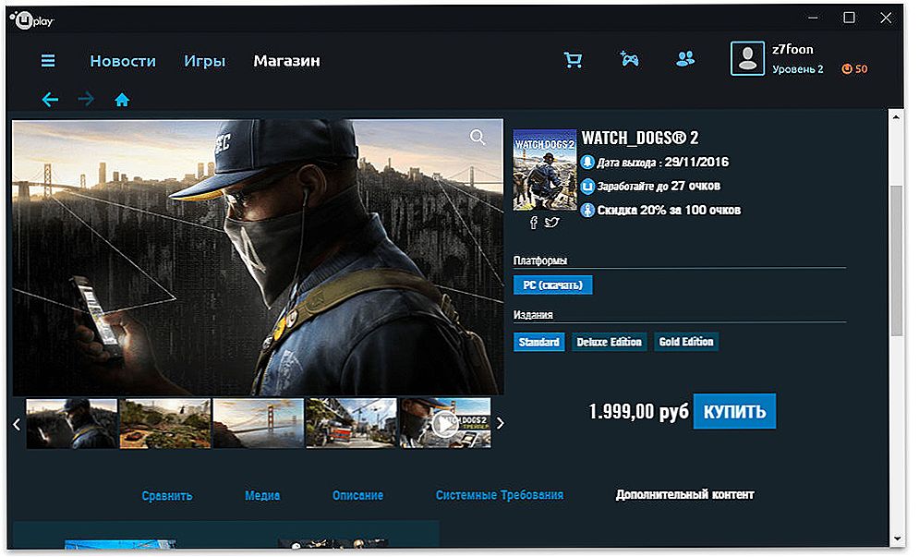Show previous thumbnails with left chevron

pyautogui.click(x=17, y=424)
